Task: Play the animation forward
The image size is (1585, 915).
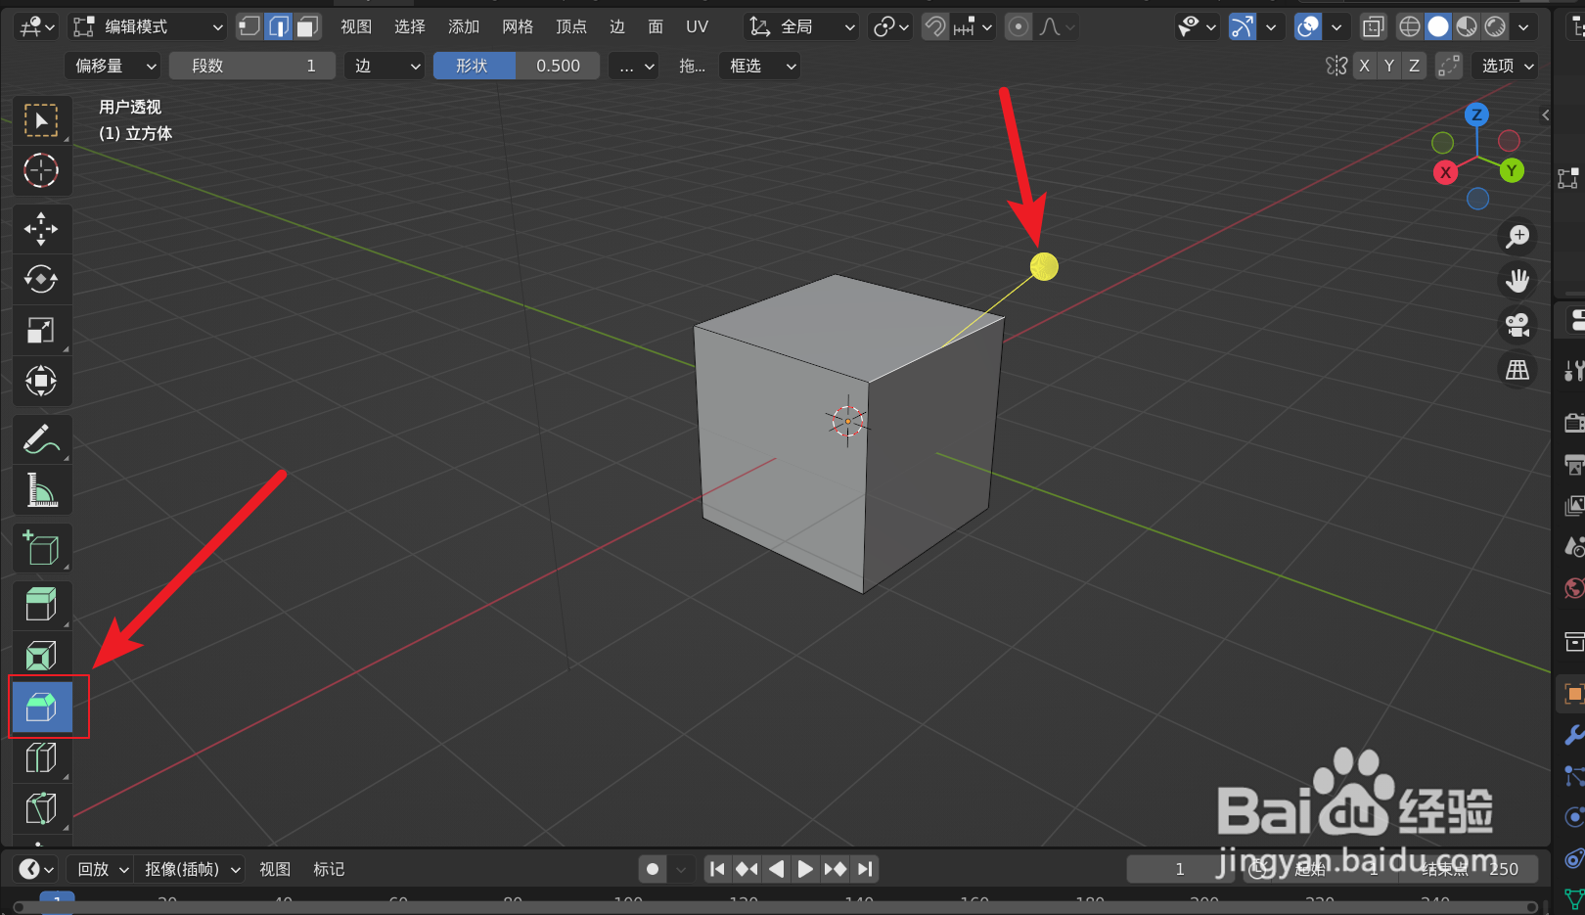Action: tap(805, 869)
